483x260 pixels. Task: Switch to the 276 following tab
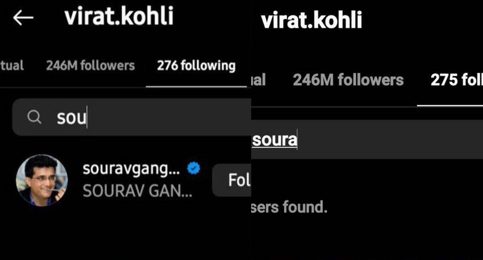click(196, 65)
